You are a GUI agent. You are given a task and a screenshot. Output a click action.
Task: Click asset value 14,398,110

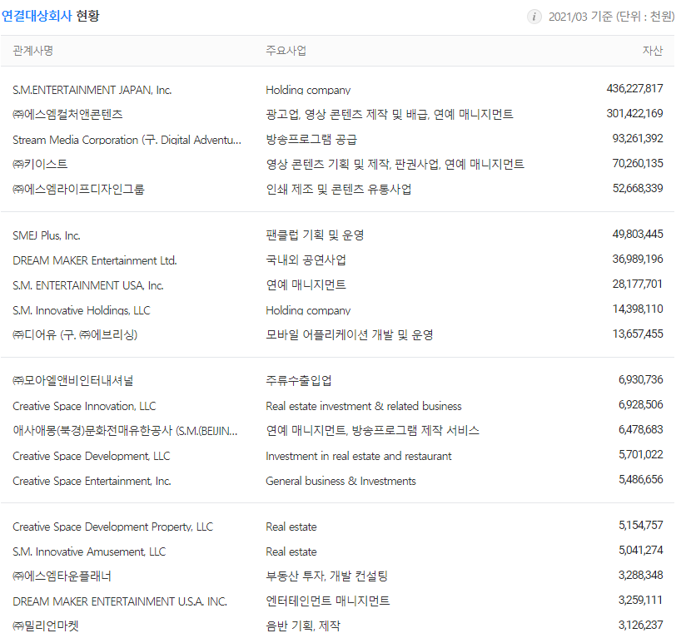pyautogui.click(x=638, y=309)
